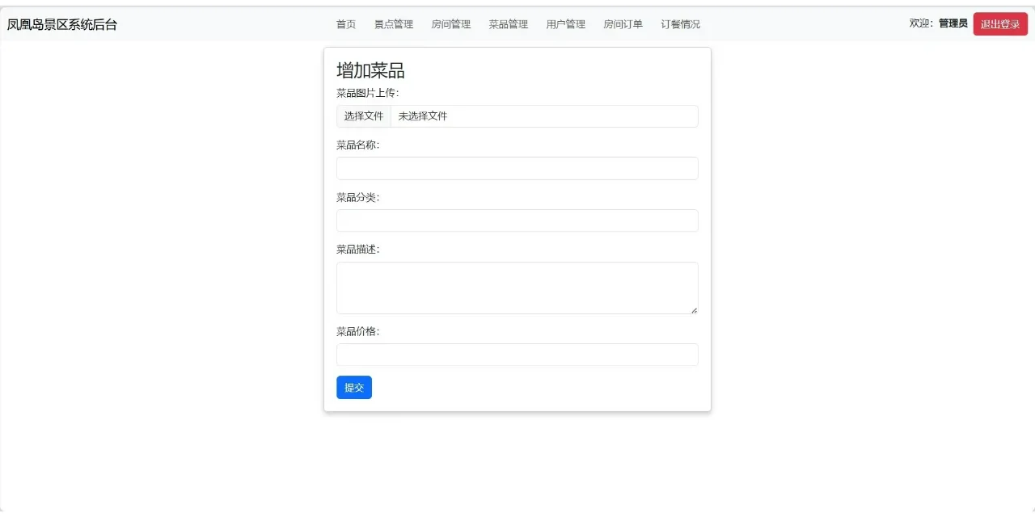Open the 用户管理 page
This screenshot has width=1035, height=517.
(565, 24)
